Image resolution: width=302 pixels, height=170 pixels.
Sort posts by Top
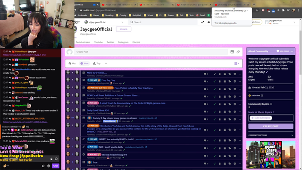click(97, 63)
